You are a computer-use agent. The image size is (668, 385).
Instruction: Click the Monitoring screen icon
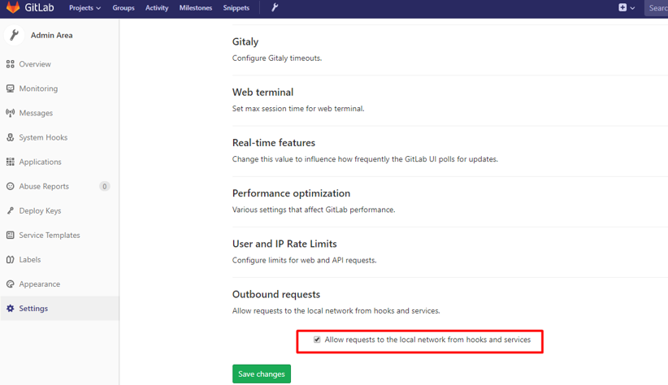(11, 89)
